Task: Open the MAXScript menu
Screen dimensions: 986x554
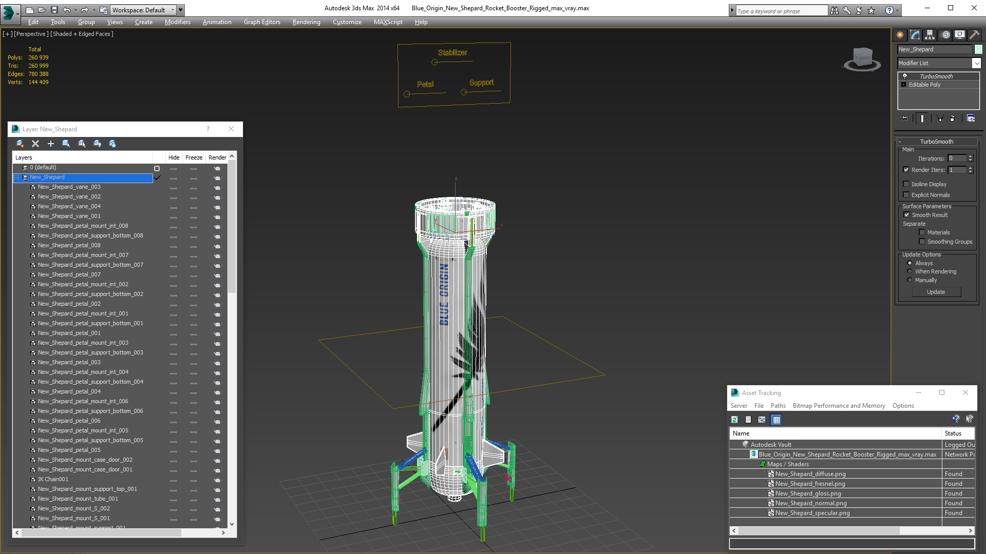Action: pyautogui.click(x=388, y=22)
